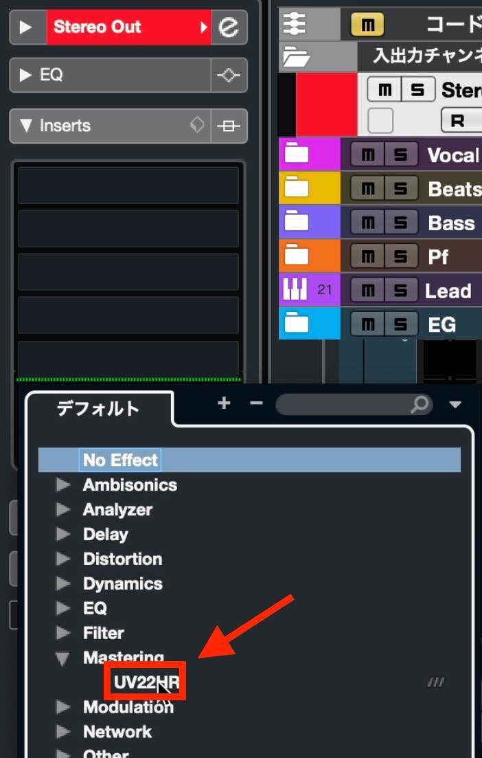
Task: Click the red Stereo Out track color
Action: 327,104
